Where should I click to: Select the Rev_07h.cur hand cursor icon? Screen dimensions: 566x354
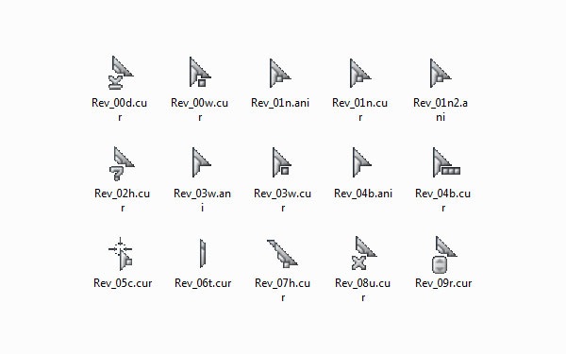point(282,254)
